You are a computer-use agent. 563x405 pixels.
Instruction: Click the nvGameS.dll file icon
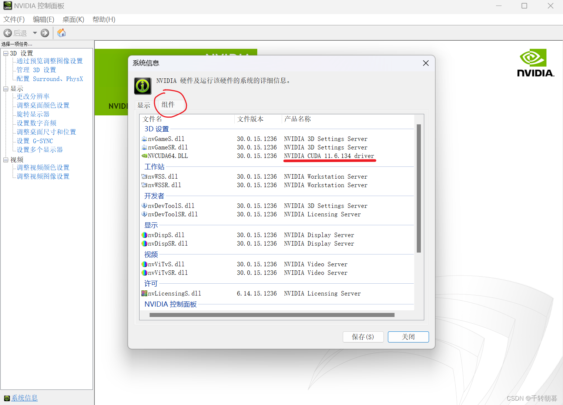(x=144, y=139)
